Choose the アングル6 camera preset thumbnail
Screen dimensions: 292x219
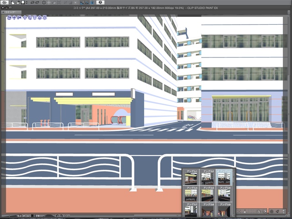224,193
